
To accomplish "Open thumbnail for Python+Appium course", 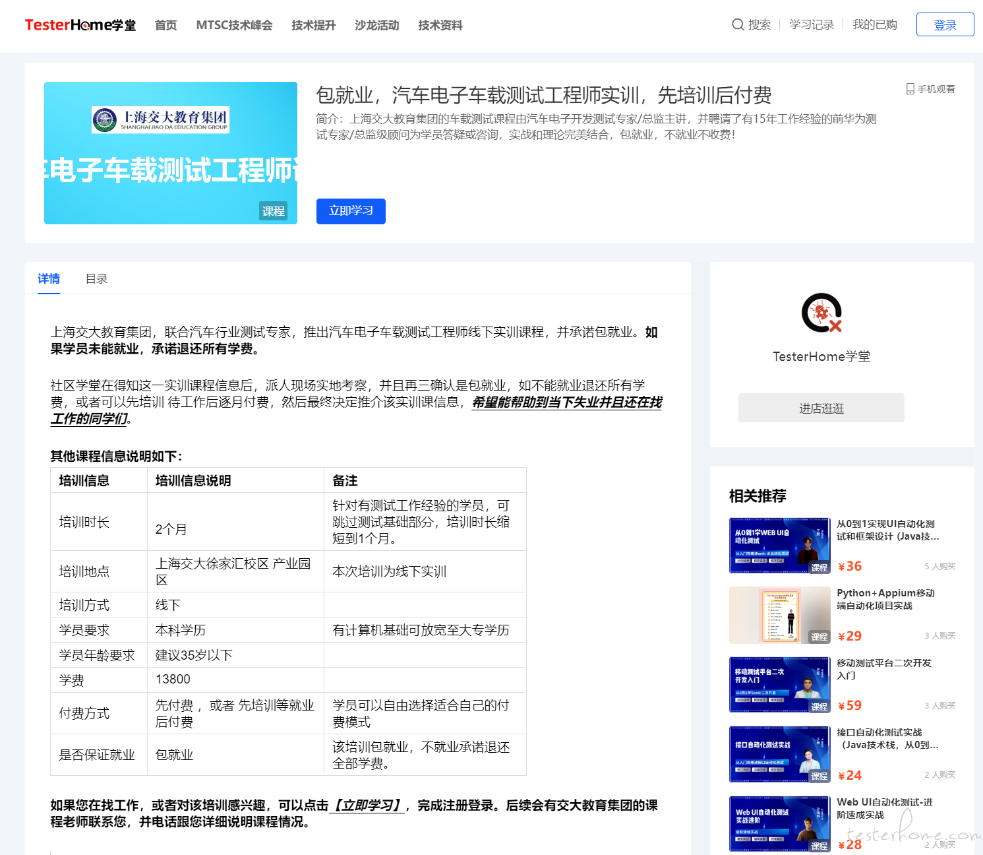I will point(779,615).
